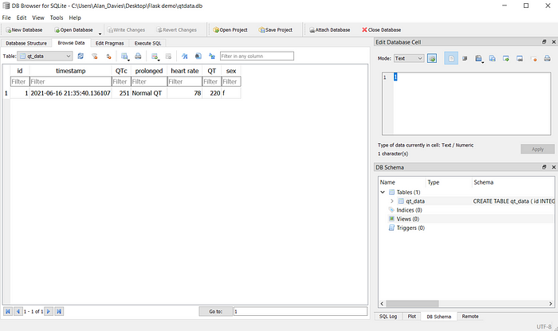
Task: Open the Help menu
Action: tap(75, 18)
